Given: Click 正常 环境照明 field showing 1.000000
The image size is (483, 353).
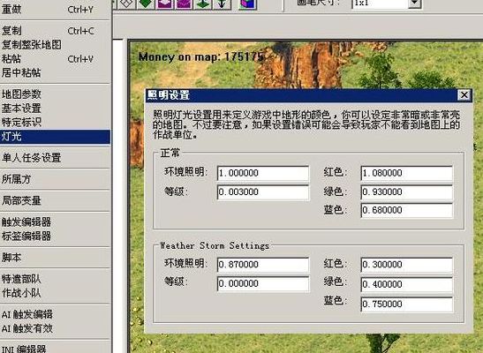Looking at the screenshot, I should point(263,173).
